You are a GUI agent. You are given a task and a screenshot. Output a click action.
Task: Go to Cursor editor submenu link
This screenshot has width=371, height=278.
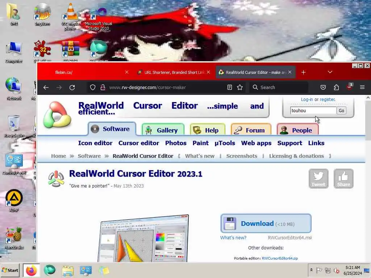pos(139,143)
